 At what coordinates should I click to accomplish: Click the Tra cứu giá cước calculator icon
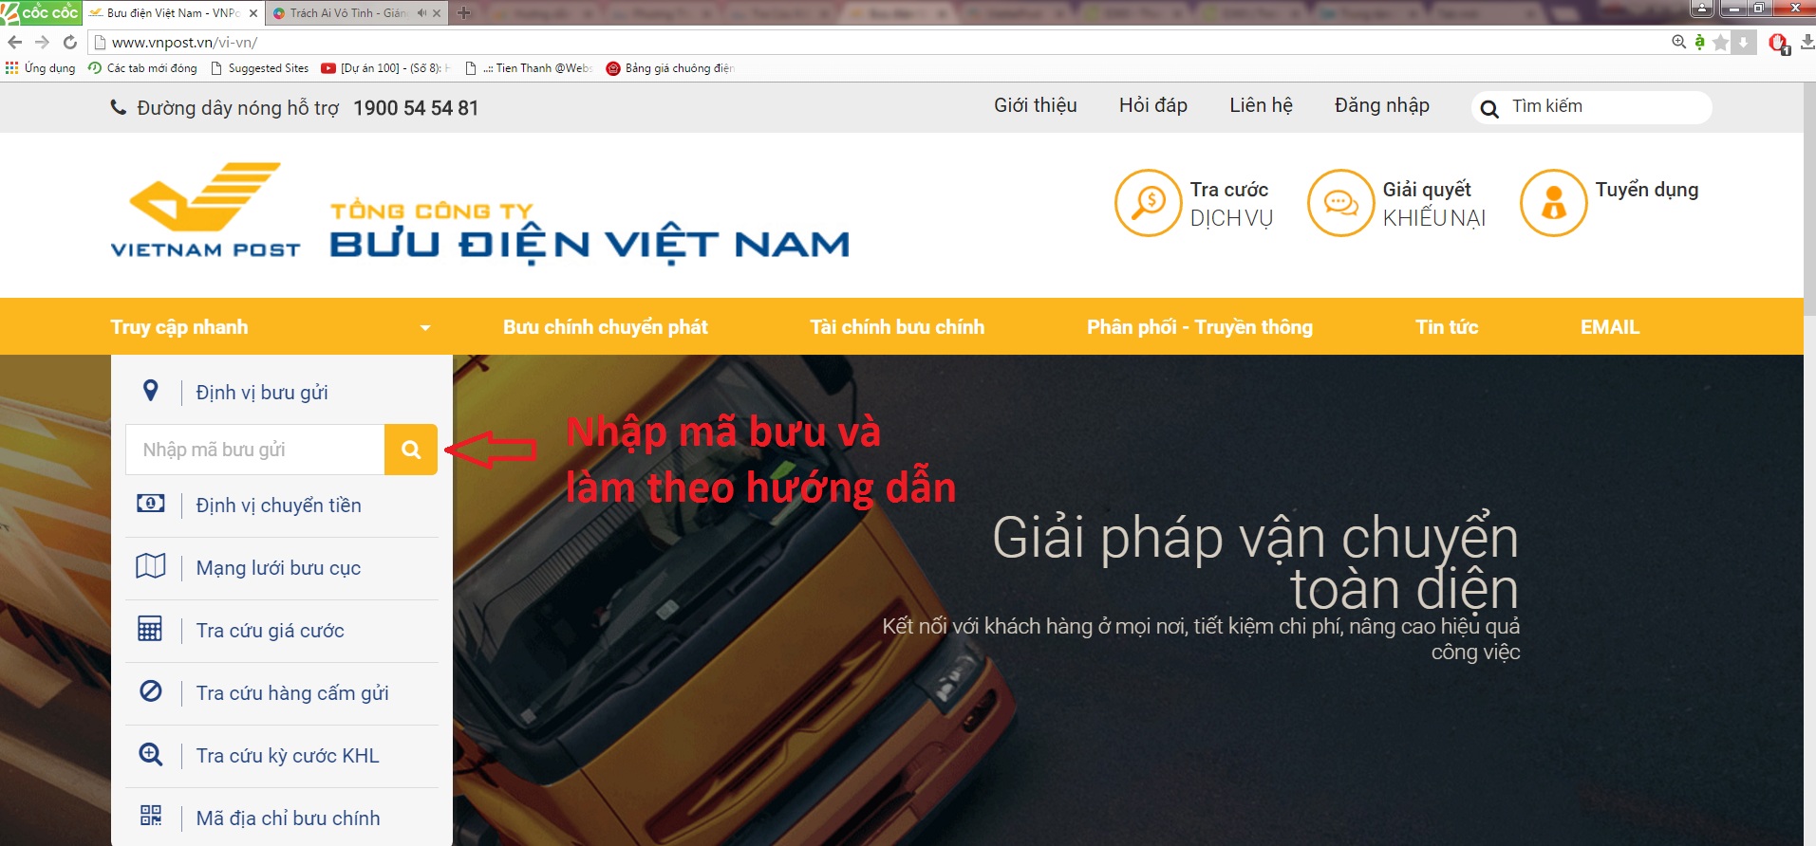point(150,629)
